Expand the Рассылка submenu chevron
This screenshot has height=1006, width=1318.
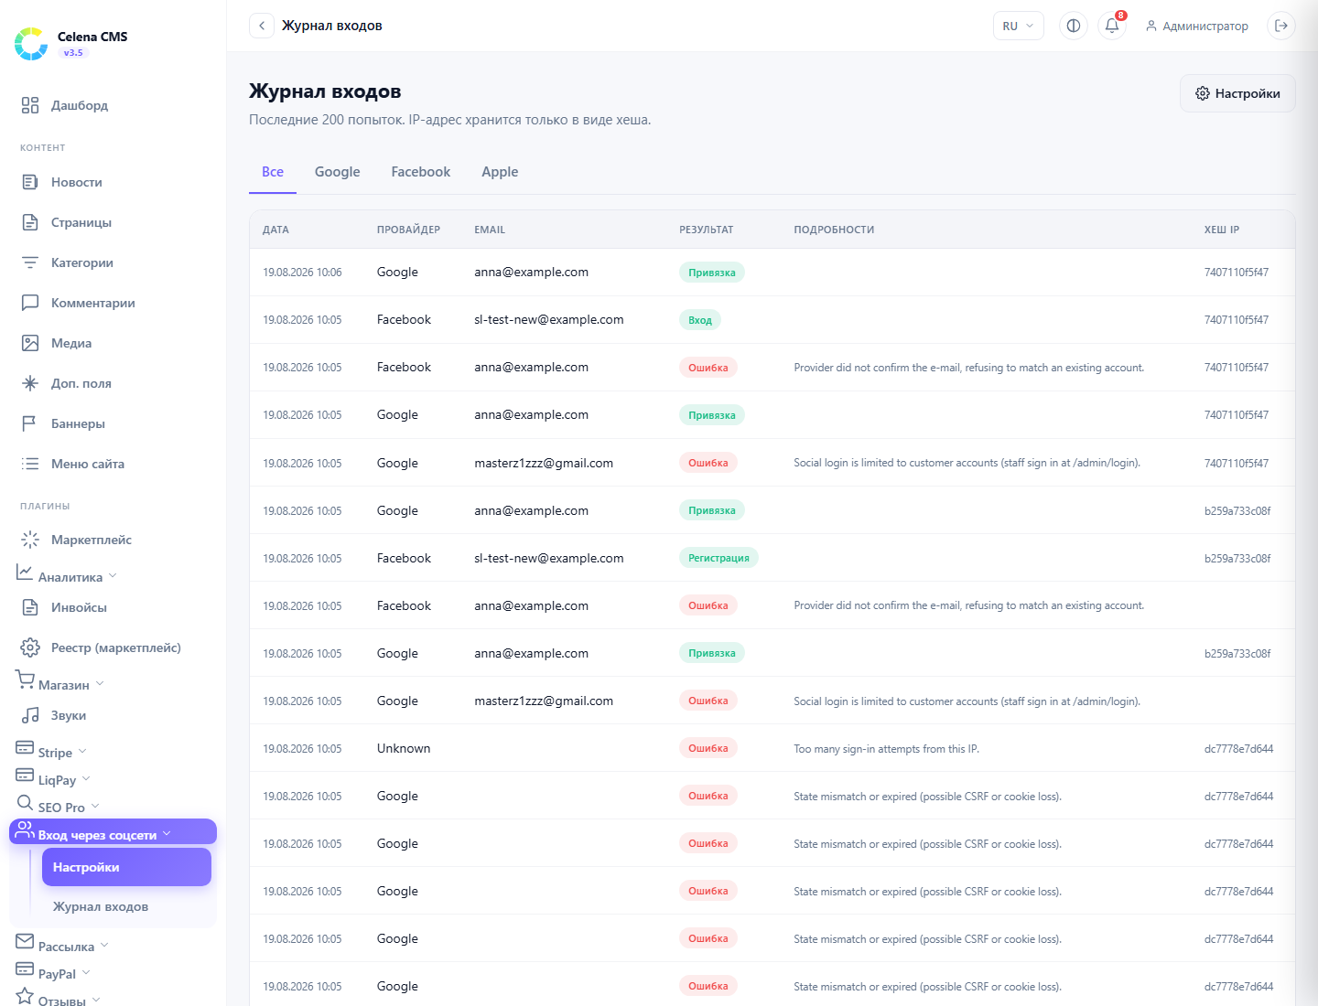pos(104,946)
